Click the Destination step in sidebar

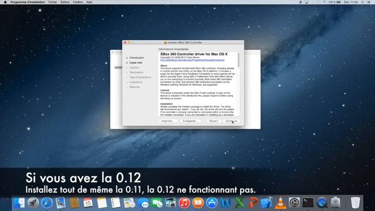(x=137, y=72)
